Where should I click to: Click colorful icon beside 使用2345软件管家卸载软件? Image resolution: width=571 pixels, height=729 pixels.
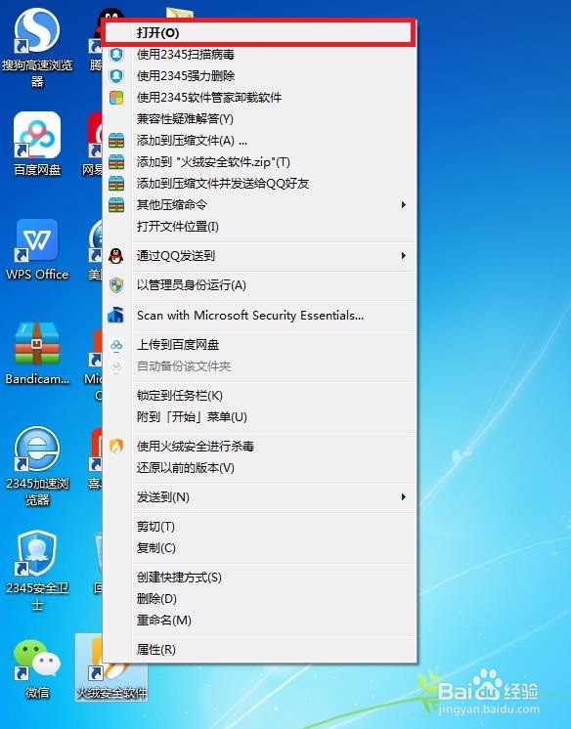coord(116,98)
